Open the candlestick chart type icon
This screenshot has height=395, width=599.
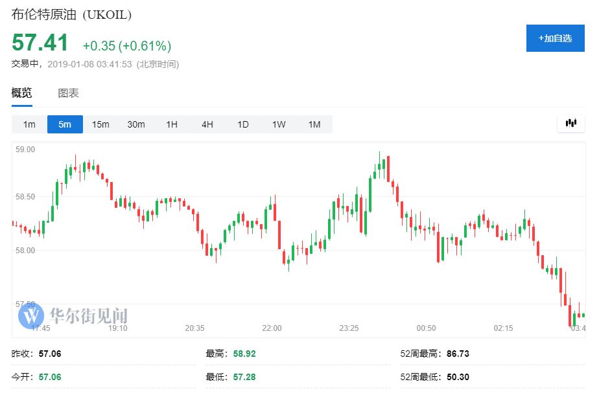(570, 123)
